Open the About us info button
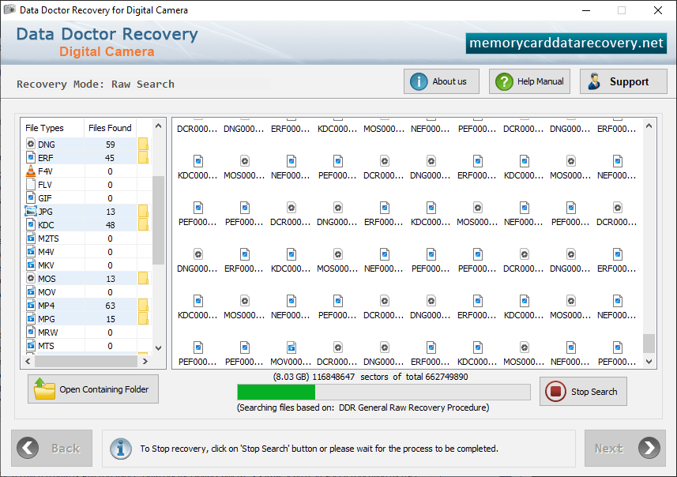This screenshot has height=477, width=677. [442, 81]
